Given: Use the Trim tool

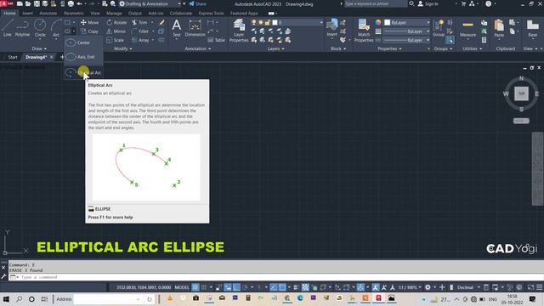Looking at the screenshot, I should pyautogui.click(x=139, y=22).
